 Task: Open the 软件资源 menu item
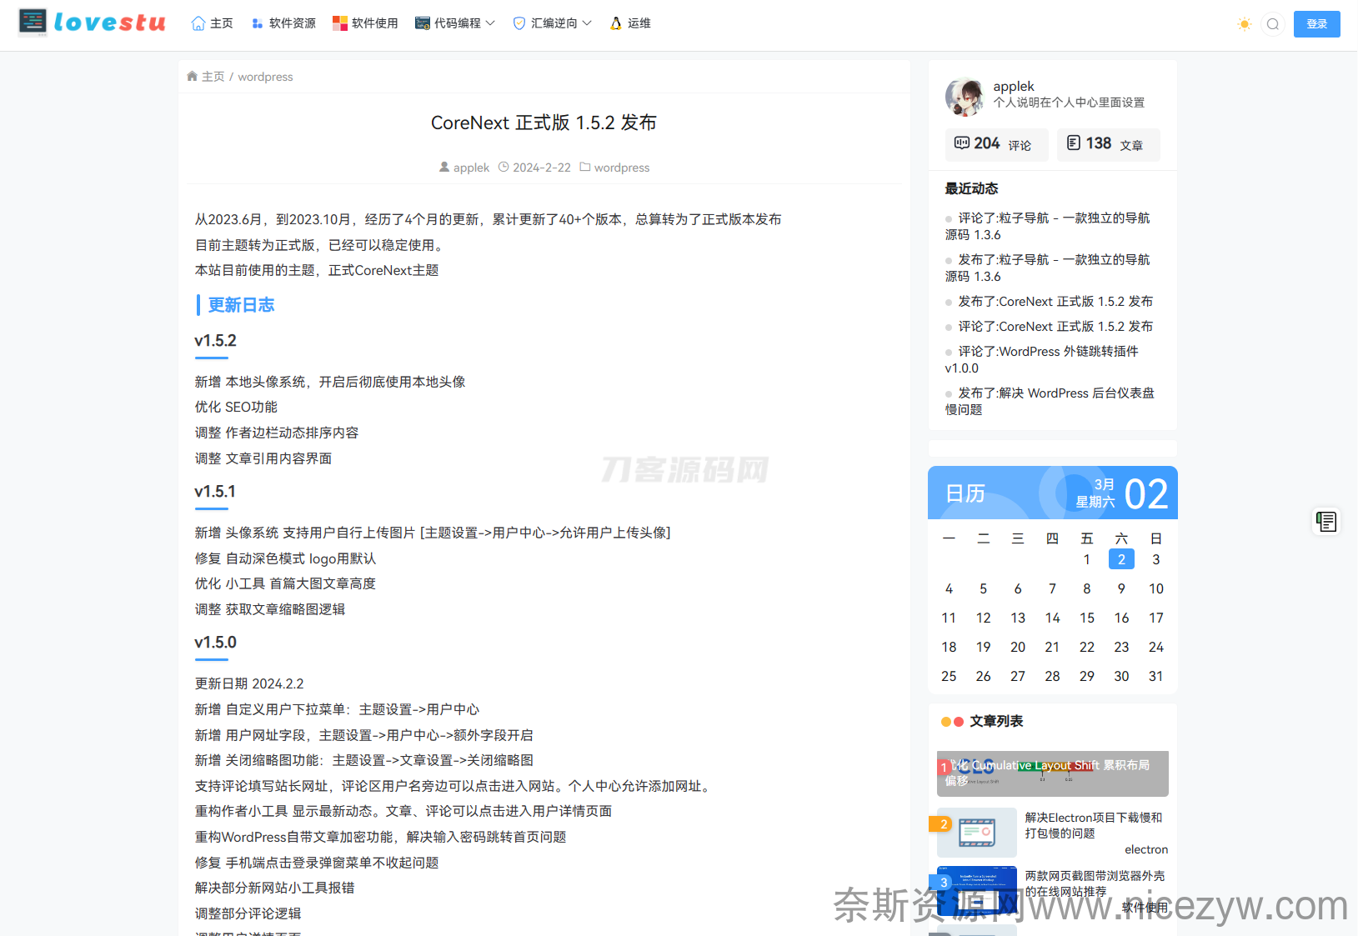(x=283, y=23)
